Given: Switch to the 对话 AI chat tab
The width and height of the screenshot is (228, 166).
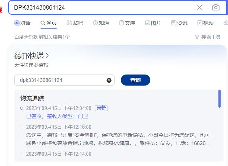Looking at the screenshot, I should pos(22,23).
